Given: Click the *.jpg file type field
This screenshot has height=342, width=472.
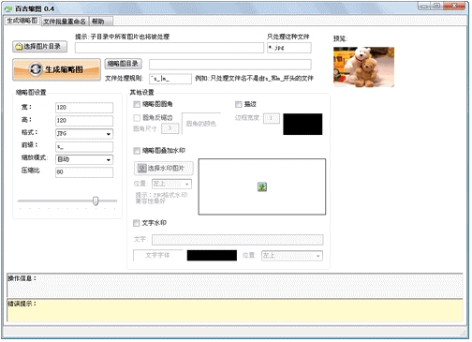Looking at the screenshot, I should (289, 48).
